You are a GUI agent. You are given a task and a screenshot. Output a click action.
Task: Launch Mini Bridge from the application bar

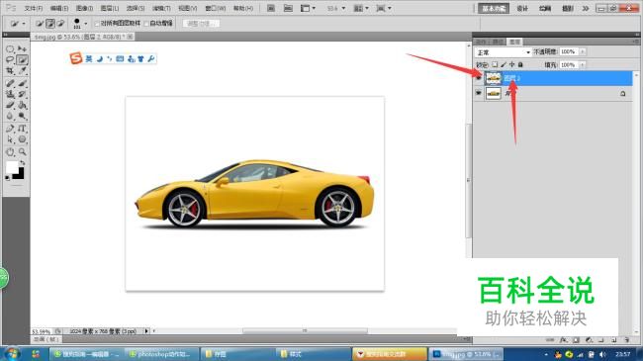(x=288, y=8)
